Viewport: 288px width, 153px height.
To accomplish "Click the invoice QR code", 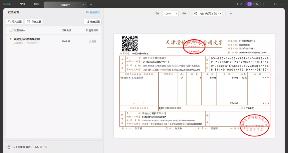I will (x=130, y=44).
